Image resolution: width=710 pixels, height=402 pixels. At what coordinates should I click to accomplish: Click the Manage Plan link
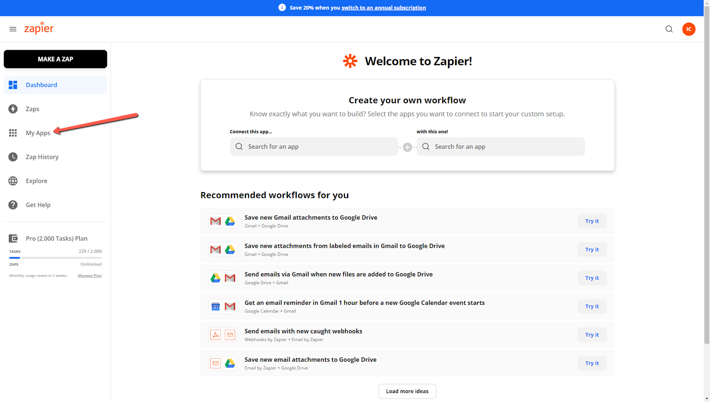(90, 275)
